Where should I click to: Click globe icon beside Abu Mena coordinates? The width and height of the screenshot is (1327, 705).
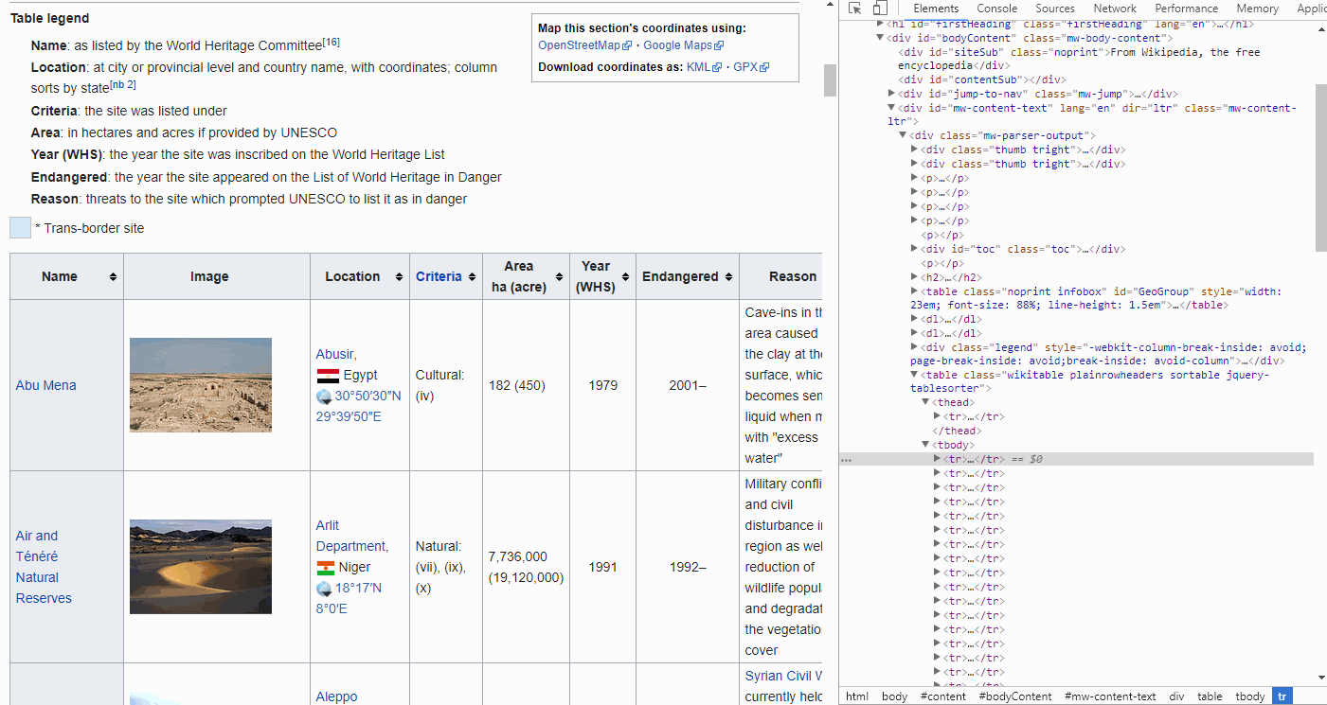click(x=324, y=397)
